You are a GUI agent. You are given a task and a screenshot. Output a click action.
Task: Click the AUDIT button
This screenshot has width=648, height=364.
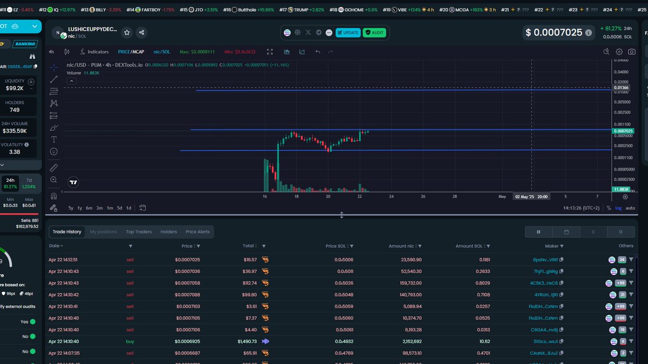tap(374, 32)
